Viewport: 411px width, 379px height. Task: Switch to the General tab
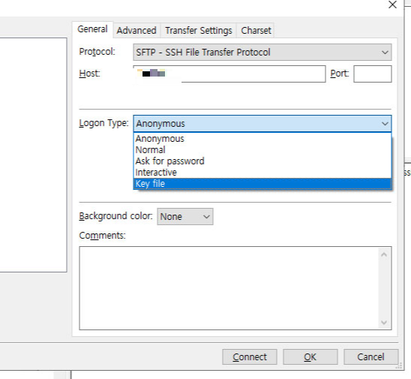[92, 29]
